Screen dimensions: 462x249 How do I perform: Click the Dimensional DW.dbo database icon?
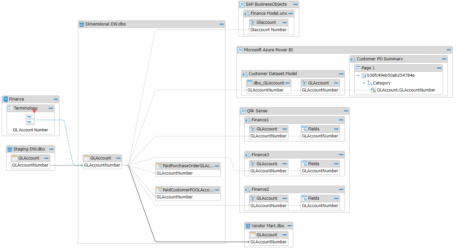pyautogui.click(x=82, y=24)
